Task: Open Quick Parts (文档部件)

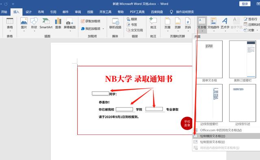Action: coord(213,24)
